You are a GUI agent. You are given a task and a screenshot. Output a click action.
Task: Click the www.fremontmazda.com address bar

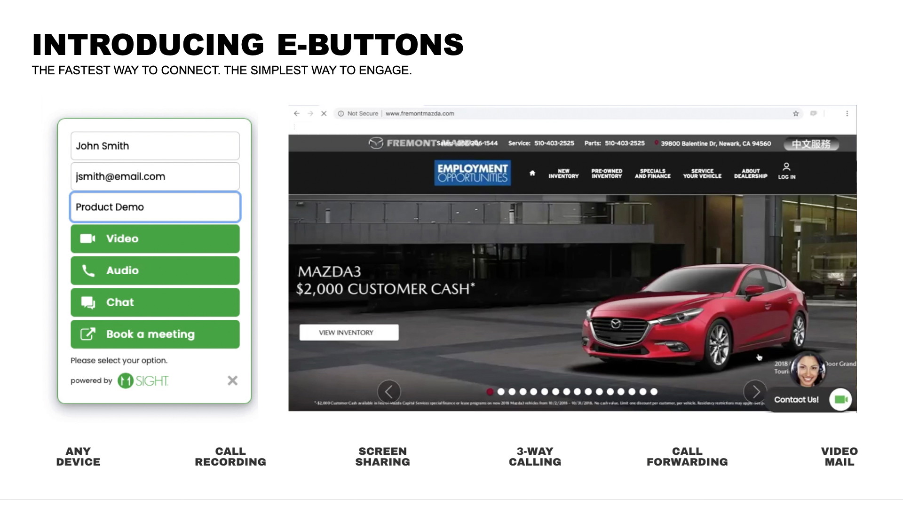(420, 113)
